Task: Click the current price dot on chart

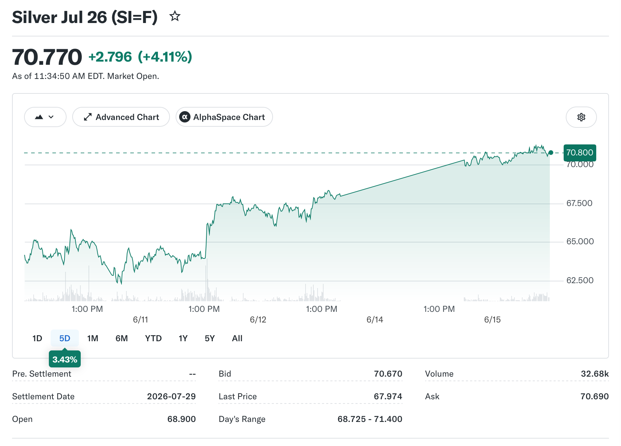Action: click(x=551, y=153)
